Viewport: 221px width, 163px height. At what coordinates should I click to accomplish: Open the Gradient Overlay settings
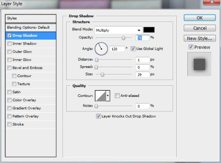[x=27, y=108]
